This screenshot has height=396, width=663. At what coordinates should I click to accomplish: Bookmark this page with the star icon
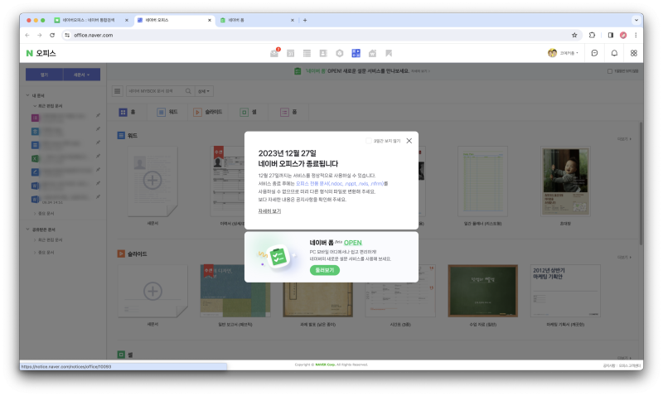coord(574,35)
